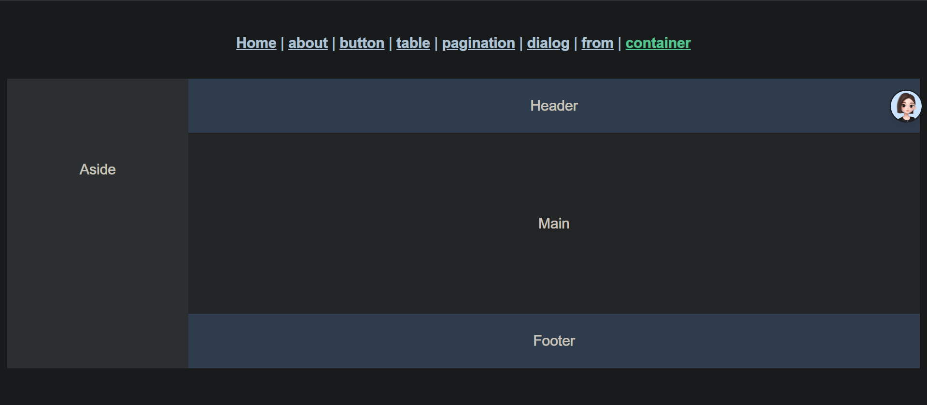Click the separator between button and table
This screenshot has width=927, height=405.
[391, 44]
